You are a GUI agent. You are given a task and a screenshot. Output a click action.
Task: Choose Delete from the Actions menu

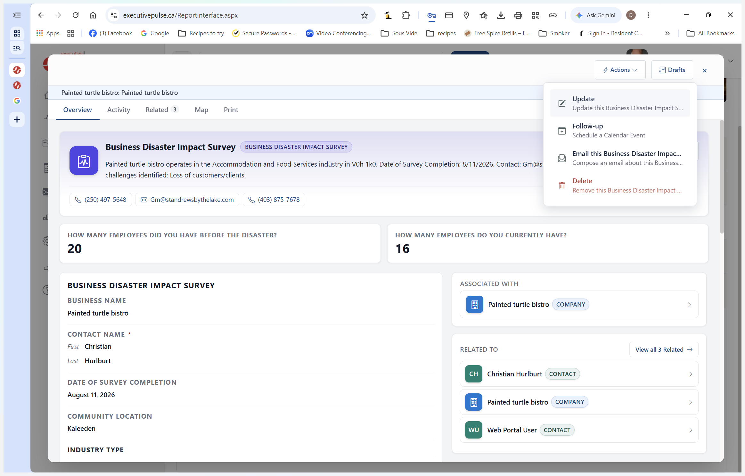pos(620,185)
